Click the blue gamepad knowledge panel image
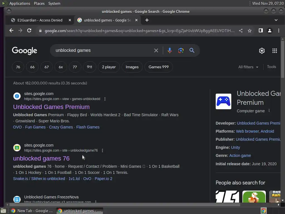Screen dimensions: 285x214 click(x=223, y=101)
